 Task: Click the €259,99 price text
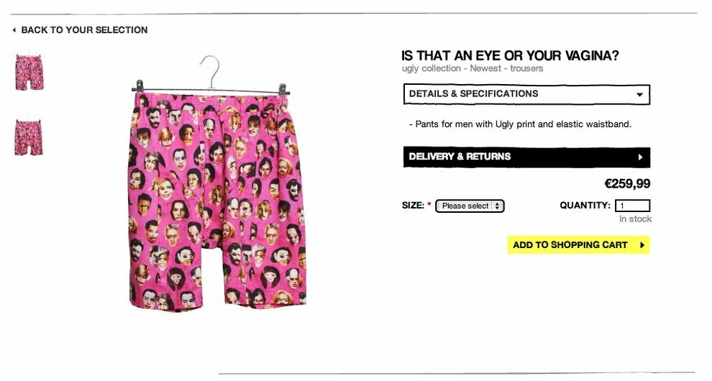click(x=627, y=184)
